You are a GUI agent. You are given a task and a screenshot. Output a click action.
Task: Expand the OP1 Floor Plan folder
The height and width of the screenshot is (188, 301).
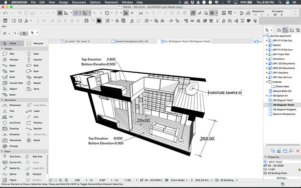pos(267,54)
